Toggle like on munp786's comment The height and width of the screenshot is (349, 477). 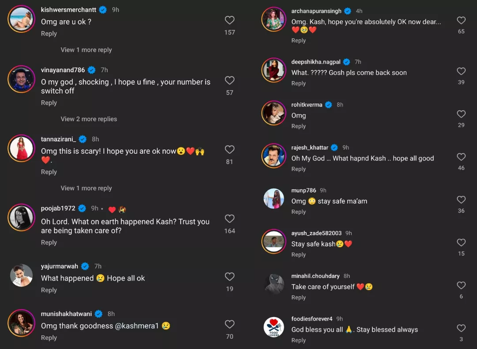point(461,200)
